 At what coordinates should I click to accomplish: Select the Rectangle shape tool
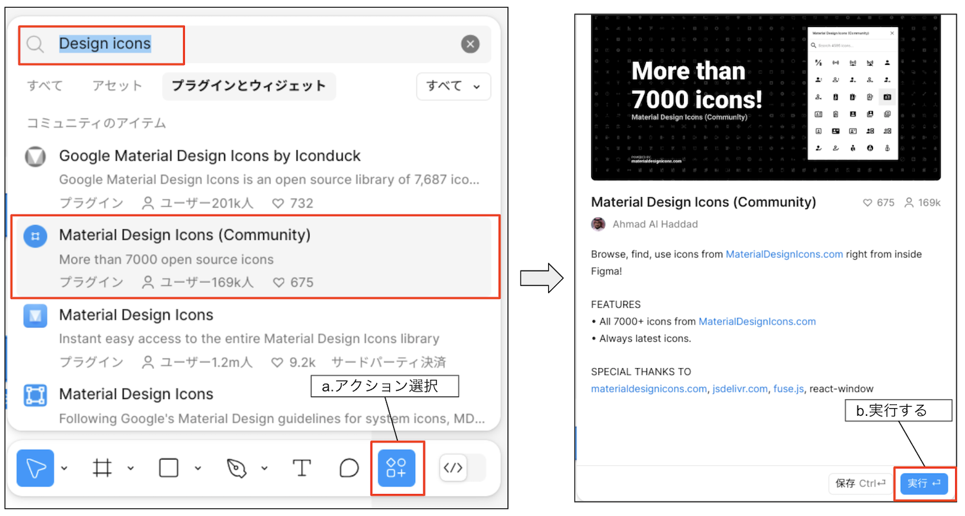(x=169, y=468)
